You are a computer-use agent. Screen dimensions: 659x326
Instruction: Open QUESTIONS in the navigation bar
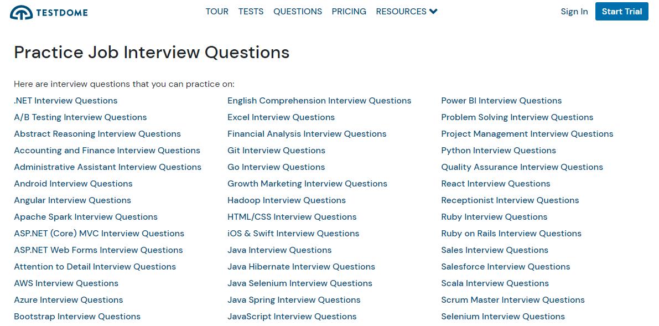click(x=298, y=12)
